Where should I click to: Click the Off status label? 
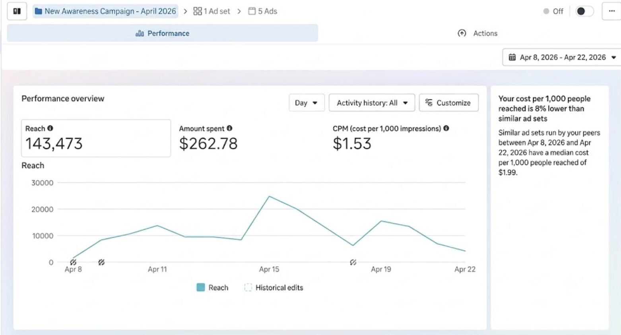pyautogui.click(x=558, y=11)
